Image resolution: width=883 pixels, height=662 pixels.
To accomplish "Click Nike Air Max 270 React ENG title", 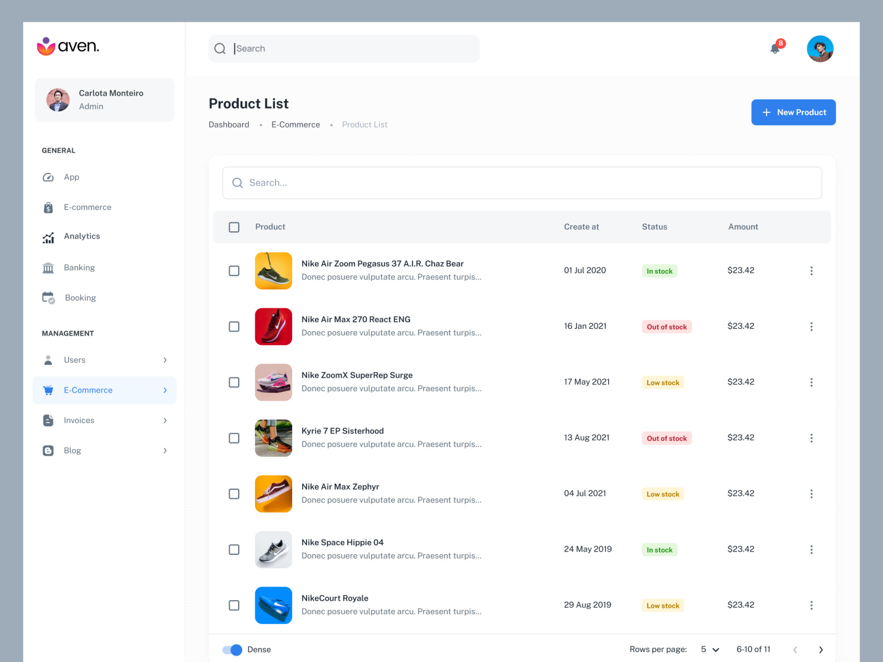I will click(x=356, y=319).
